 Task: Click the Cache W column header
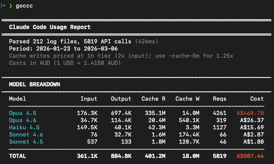tap(187, 99)
